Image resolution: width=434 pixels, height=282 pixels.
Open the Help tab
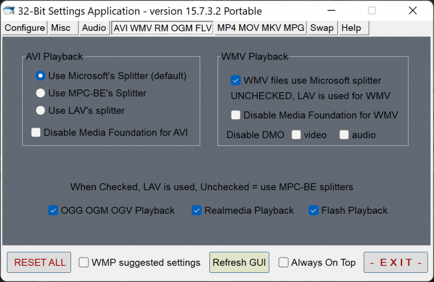[x=351, y=28]
